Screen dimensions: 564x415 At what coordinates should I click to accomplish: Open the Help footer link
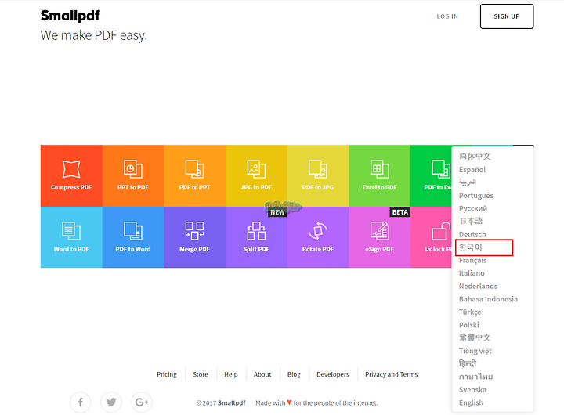(231, 374)
